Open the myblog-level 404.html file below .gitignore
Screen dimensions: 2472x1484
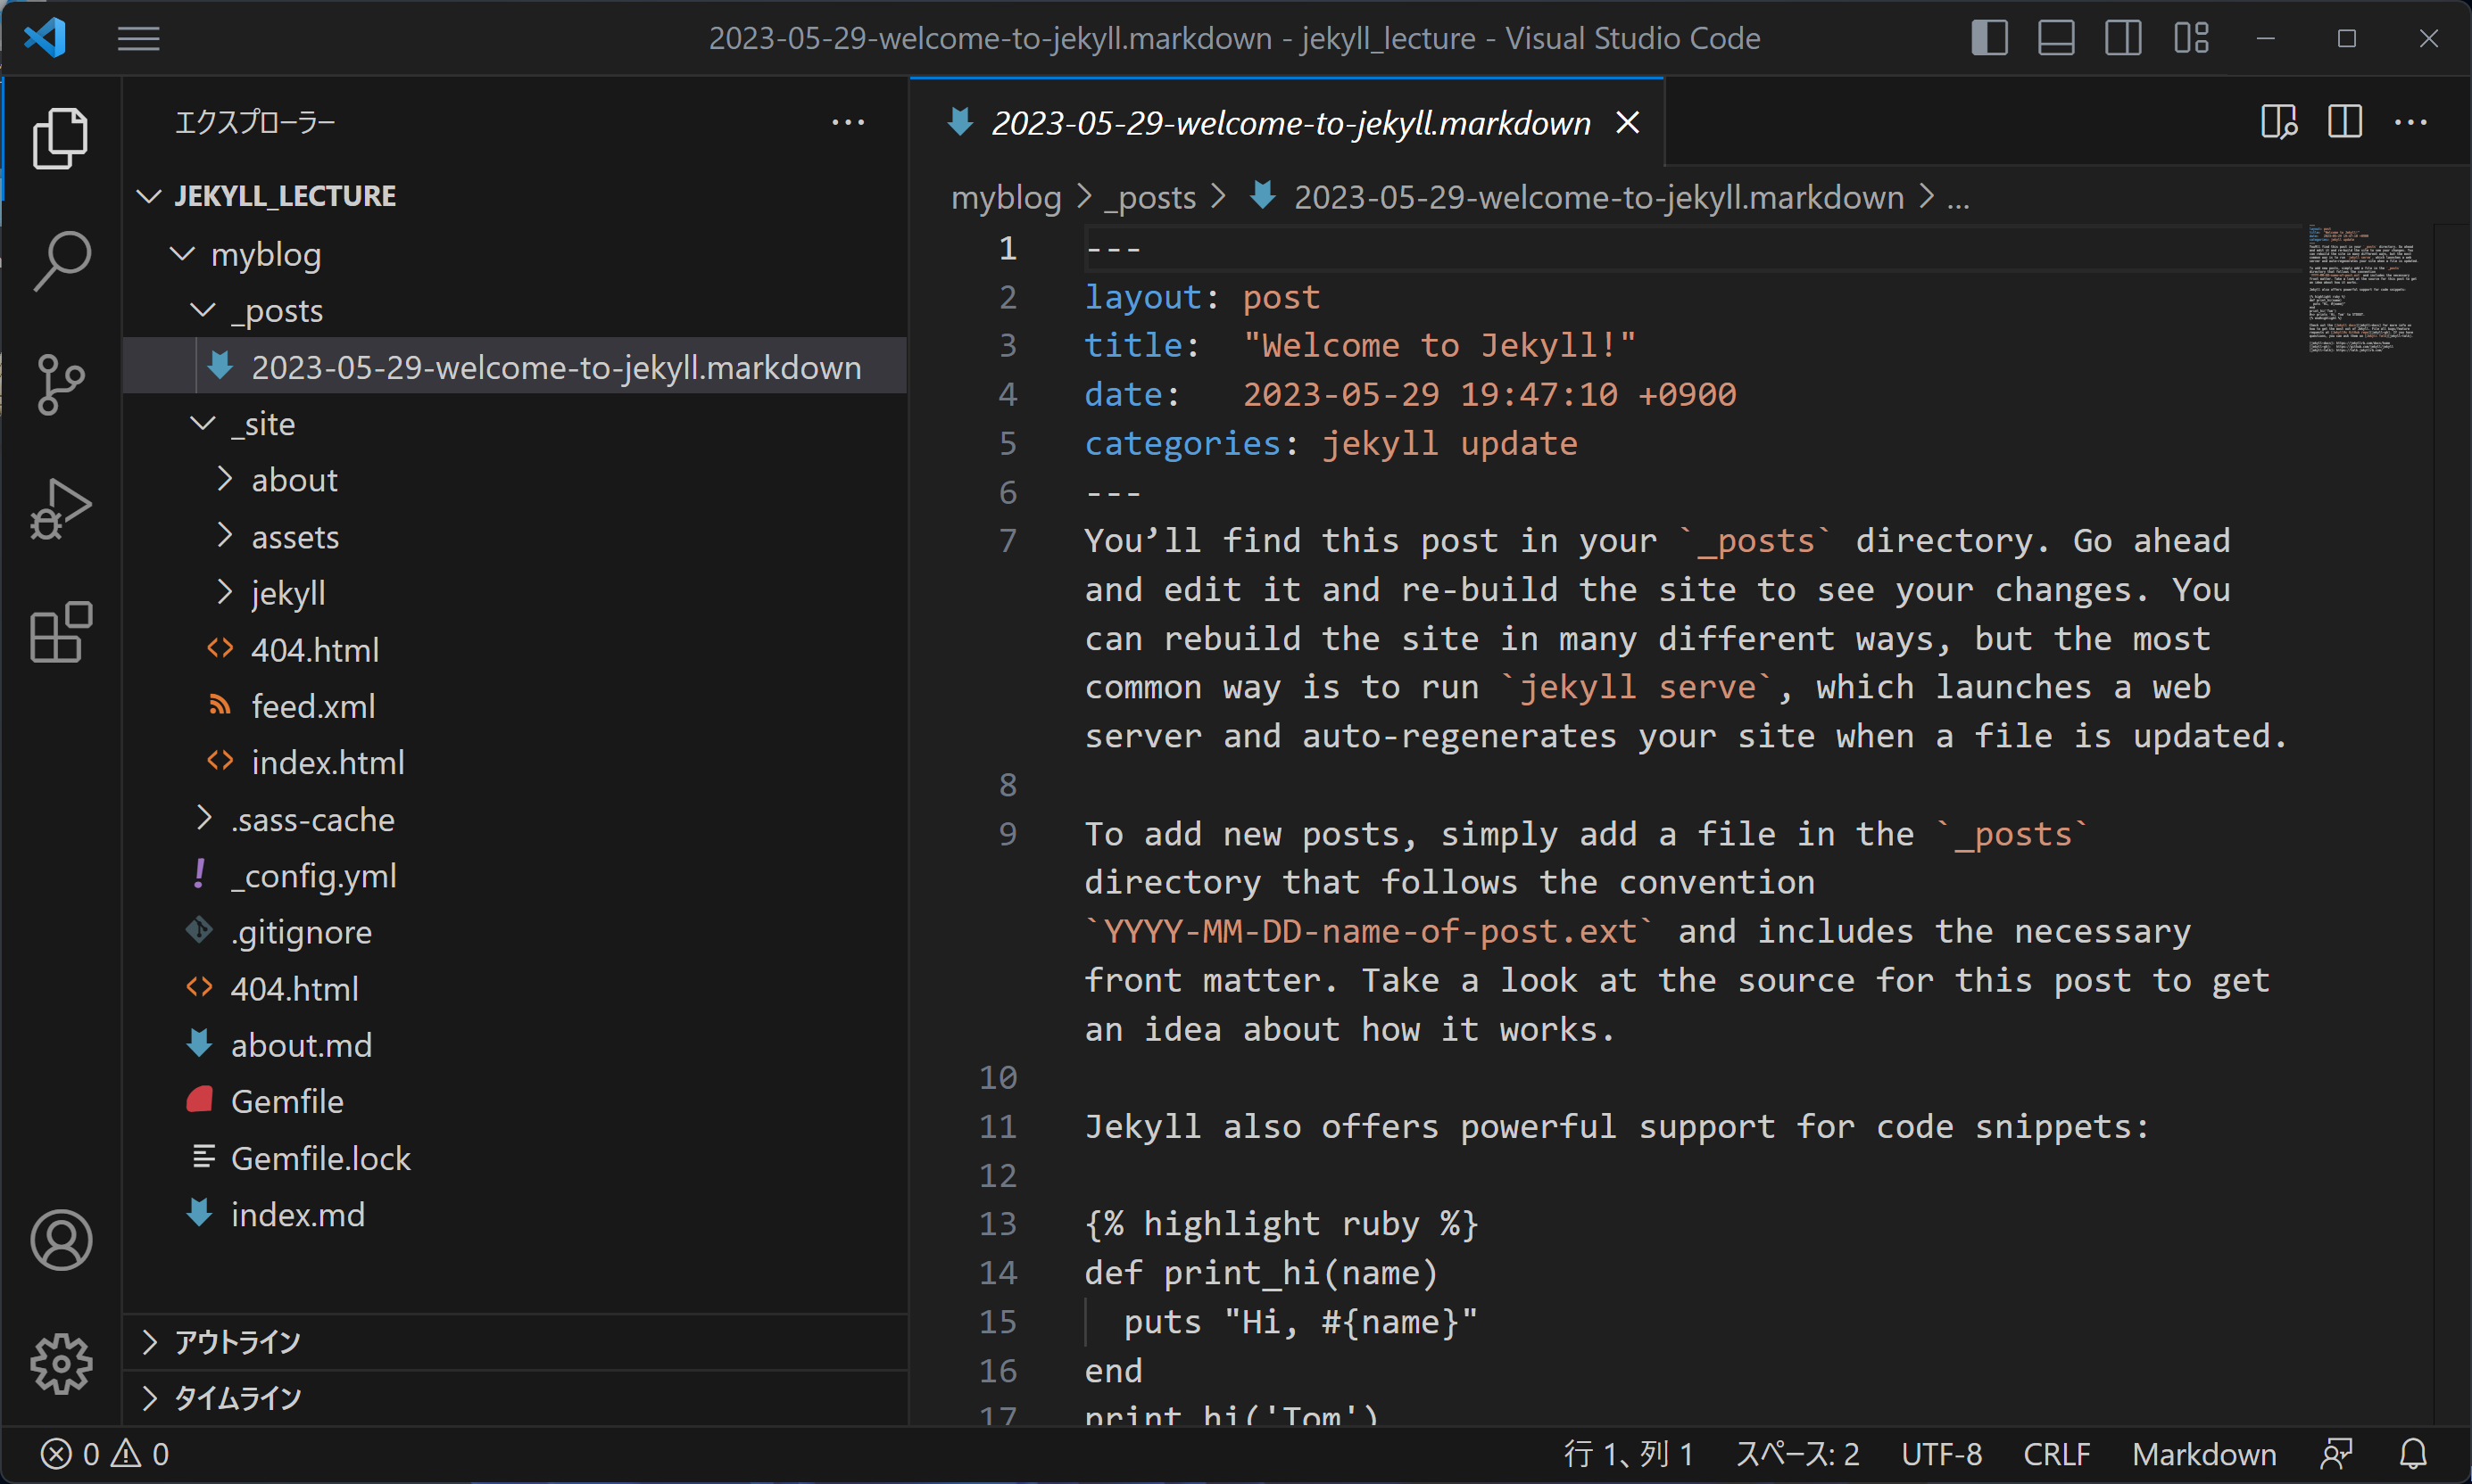coord(515,989)
